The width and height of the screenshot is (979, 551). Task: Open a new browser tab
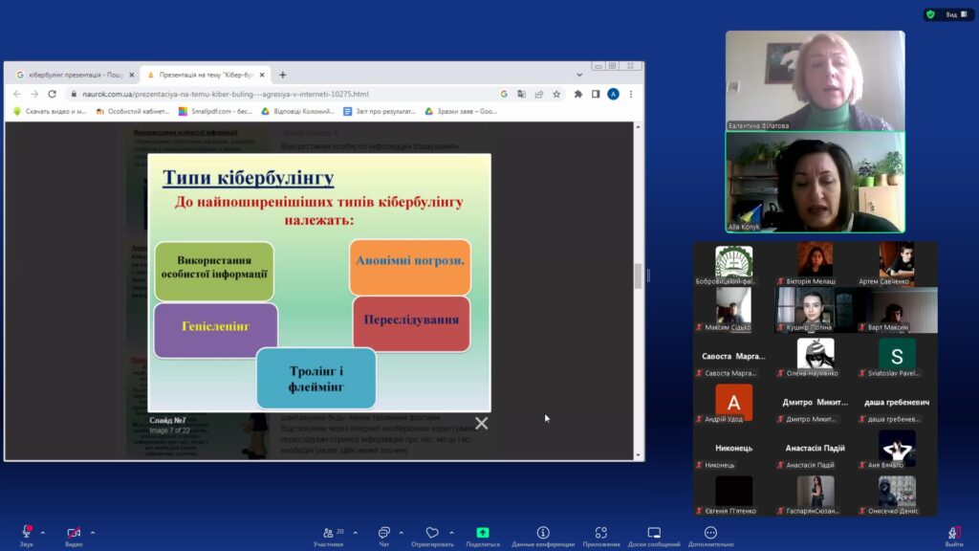[x=283, y=75]
